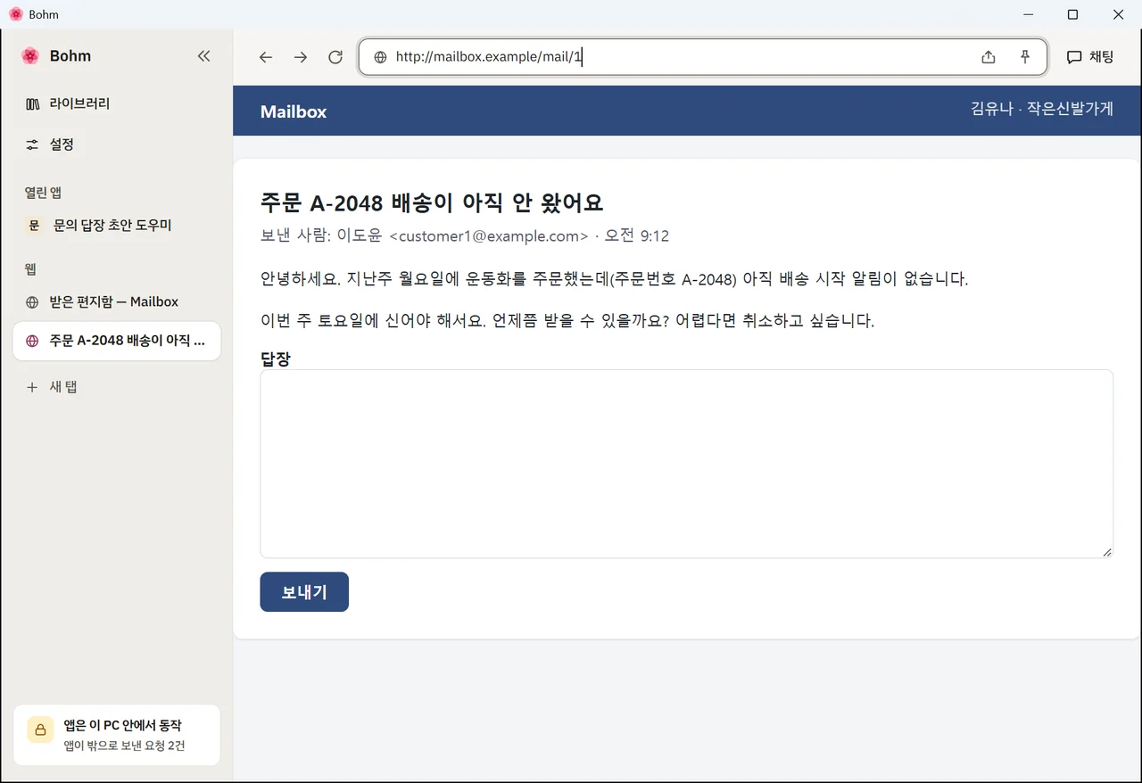Minimize the Bohm window

tap(1029, 14)
